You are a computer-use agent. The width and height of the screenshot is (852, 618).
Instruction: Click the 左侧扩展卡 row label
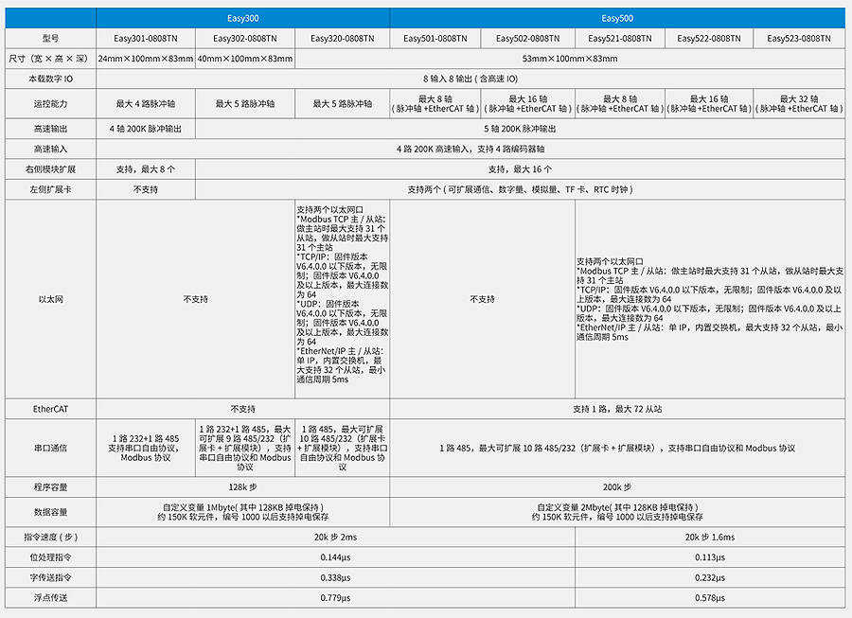pos(50,189)
